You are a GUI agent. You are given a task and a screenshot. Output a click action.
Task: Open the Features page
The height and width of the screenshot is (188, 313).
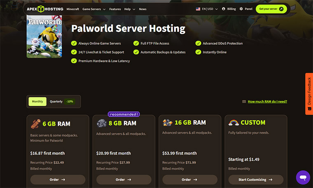115,9
